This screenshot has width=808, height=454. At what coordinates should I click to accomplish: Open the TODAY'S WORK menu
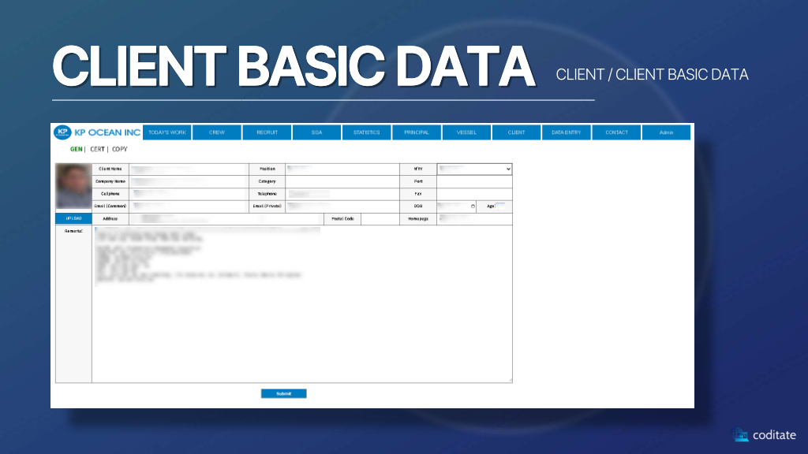pos(167,132)
